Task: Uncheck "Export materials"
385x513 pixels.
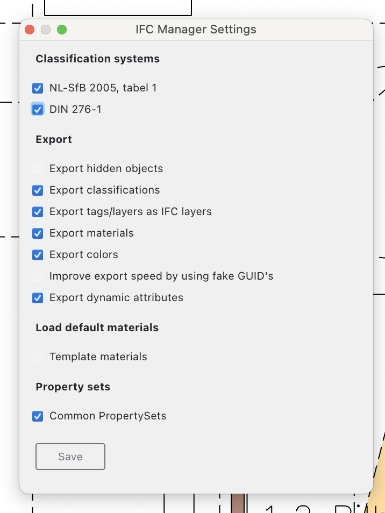Action: [x=38, y=233]
